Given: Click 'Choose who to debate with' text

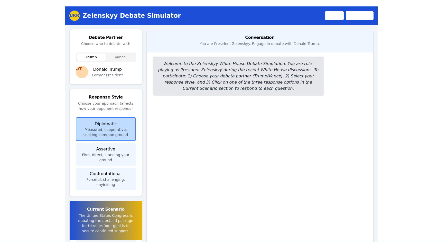Looking at the screenshot, I should [x=106, y=44].
